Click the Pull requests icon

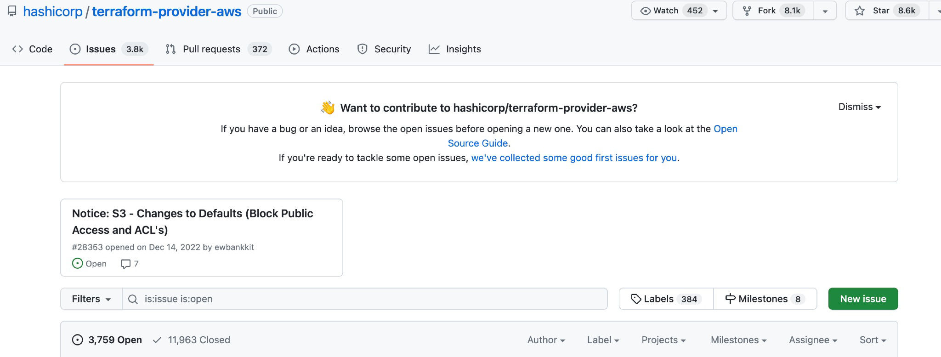point(170,49)
